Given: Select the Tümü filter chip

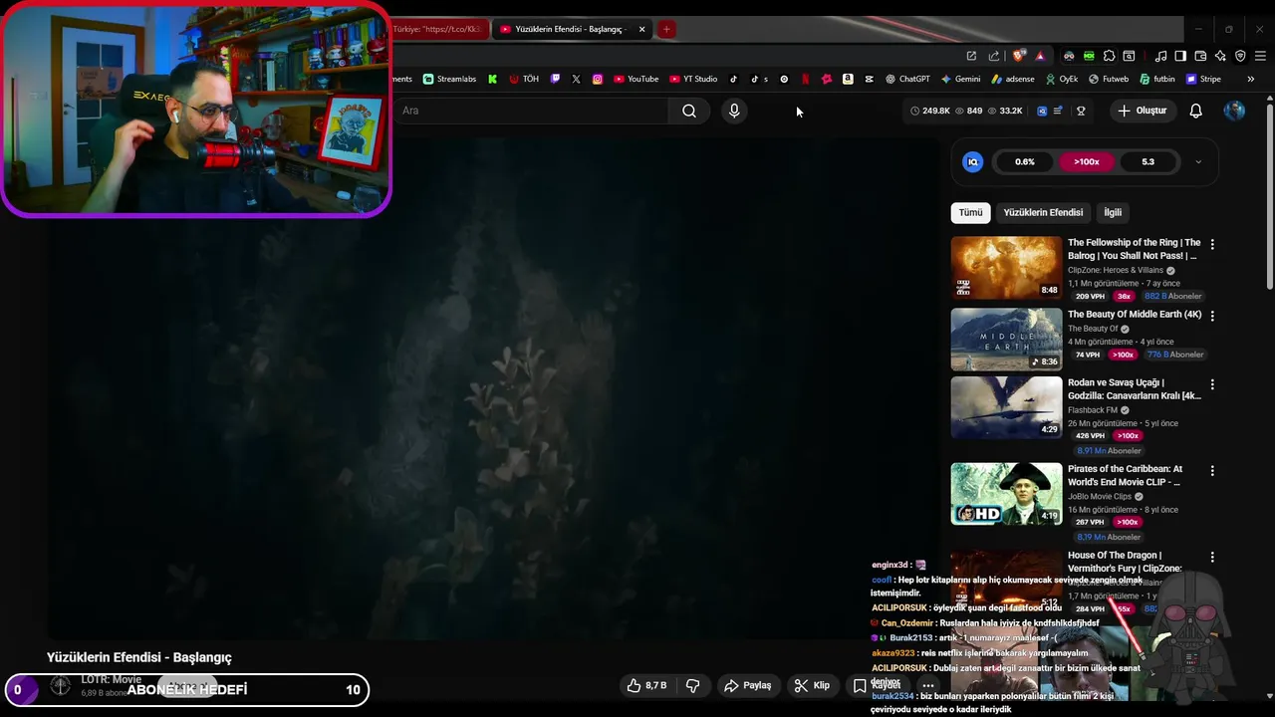Looking at the screenshot, I should point(970,212).
